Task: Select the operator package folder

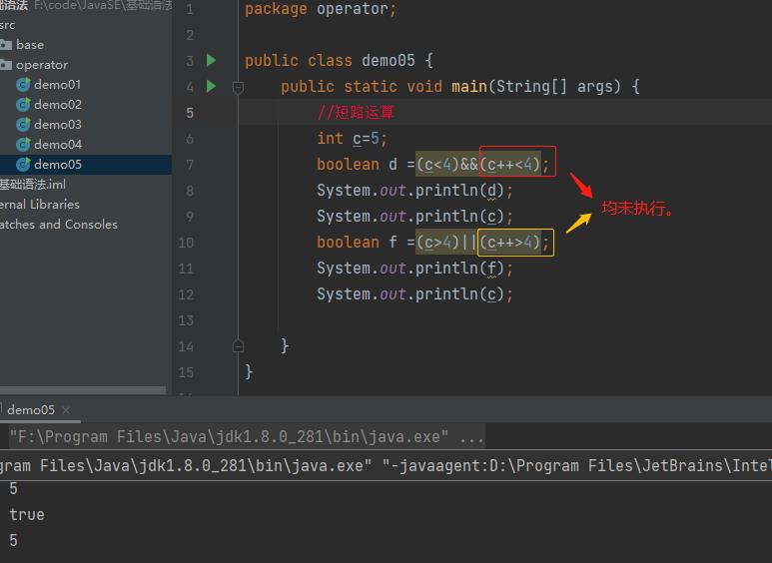Action: tap(42, 65)
